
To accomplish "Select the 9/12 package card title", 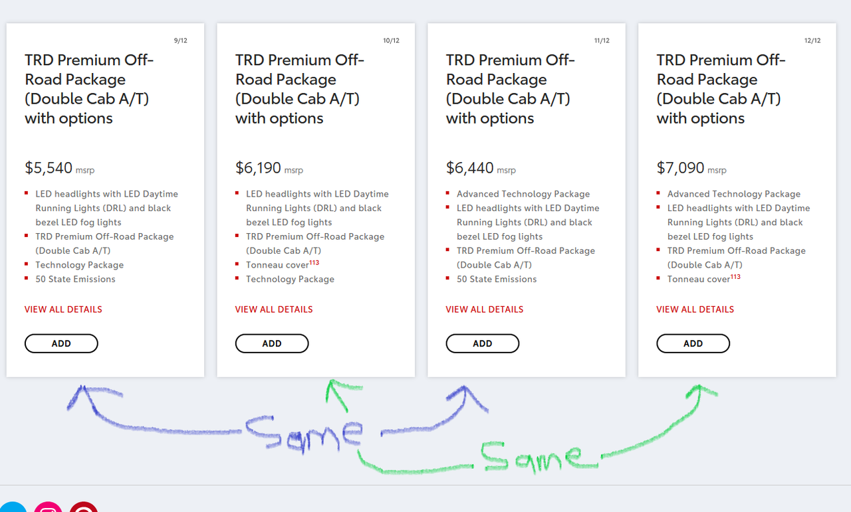I will pos(89,89).
